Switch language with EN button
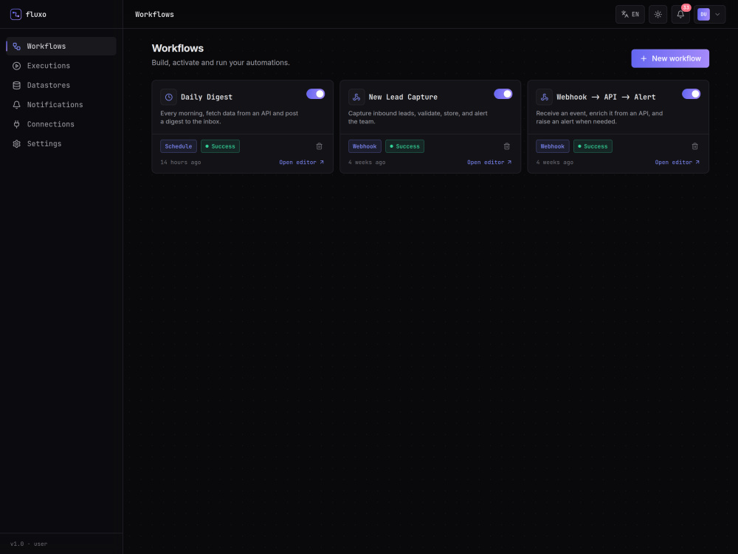This screenshot has width=738, height=554. click(x=630, y=14)
